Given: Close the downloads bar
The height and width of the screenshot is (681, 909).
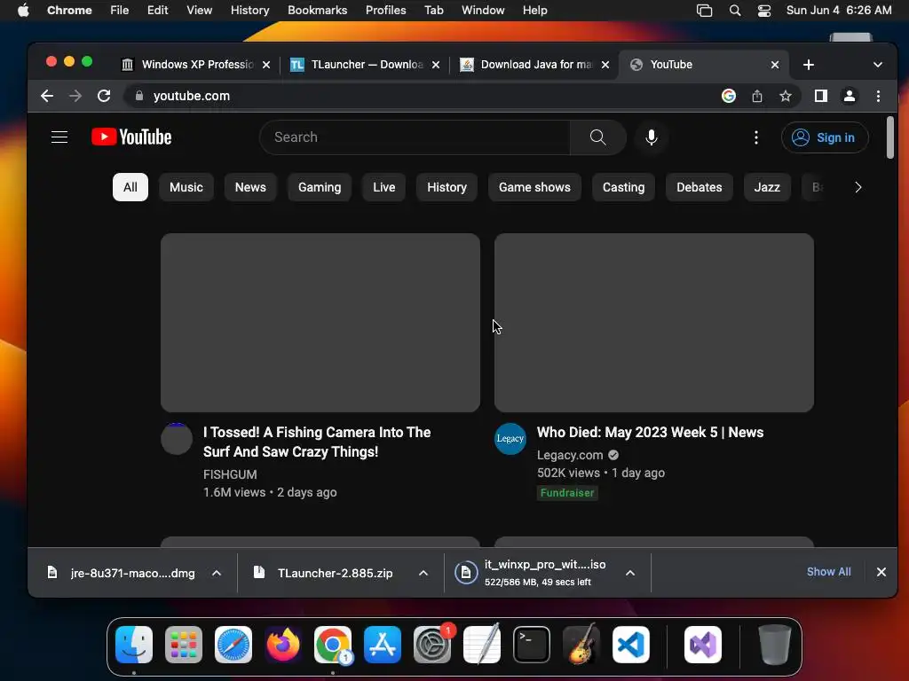Looking at the screenshot, I should 881,572.
